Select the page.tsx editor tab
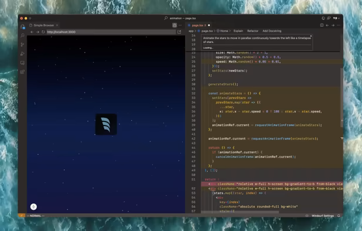The height and width of the screenshot is (231, 362). coord(199,25)
